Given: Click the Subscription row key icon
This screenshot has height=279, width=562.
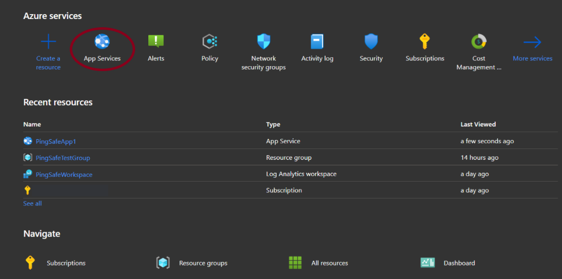Looking at the screenshot, I should [27, 190].
